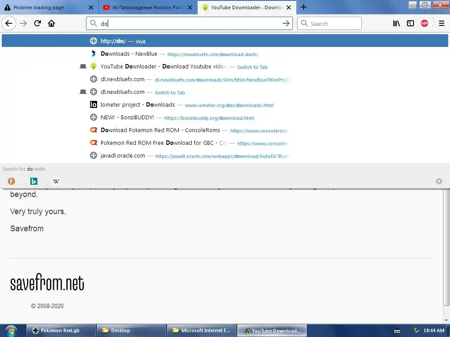This screenshot has height=337, width=450.
Task: Select Download Pokemon Red ROM - ConsoleRoms
Action: [x=225, y=130]
